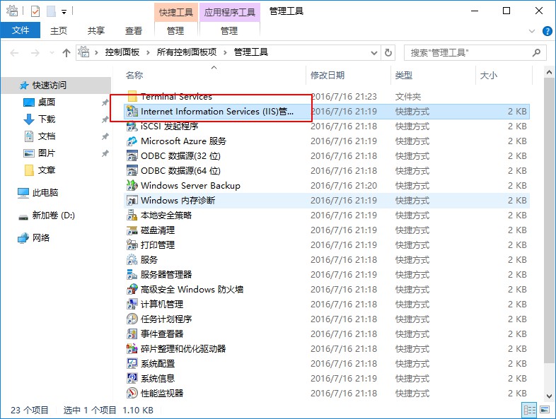Image resolution: width=556 pixels, height=419 pixels.
Task: Switch to large icons view layout
Action: (545, 410)
